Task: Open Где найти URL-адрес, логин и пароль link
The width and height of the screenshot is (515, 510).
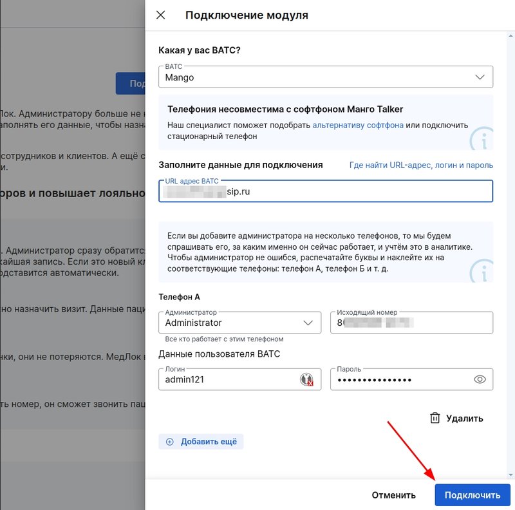Action: (421, 165)
